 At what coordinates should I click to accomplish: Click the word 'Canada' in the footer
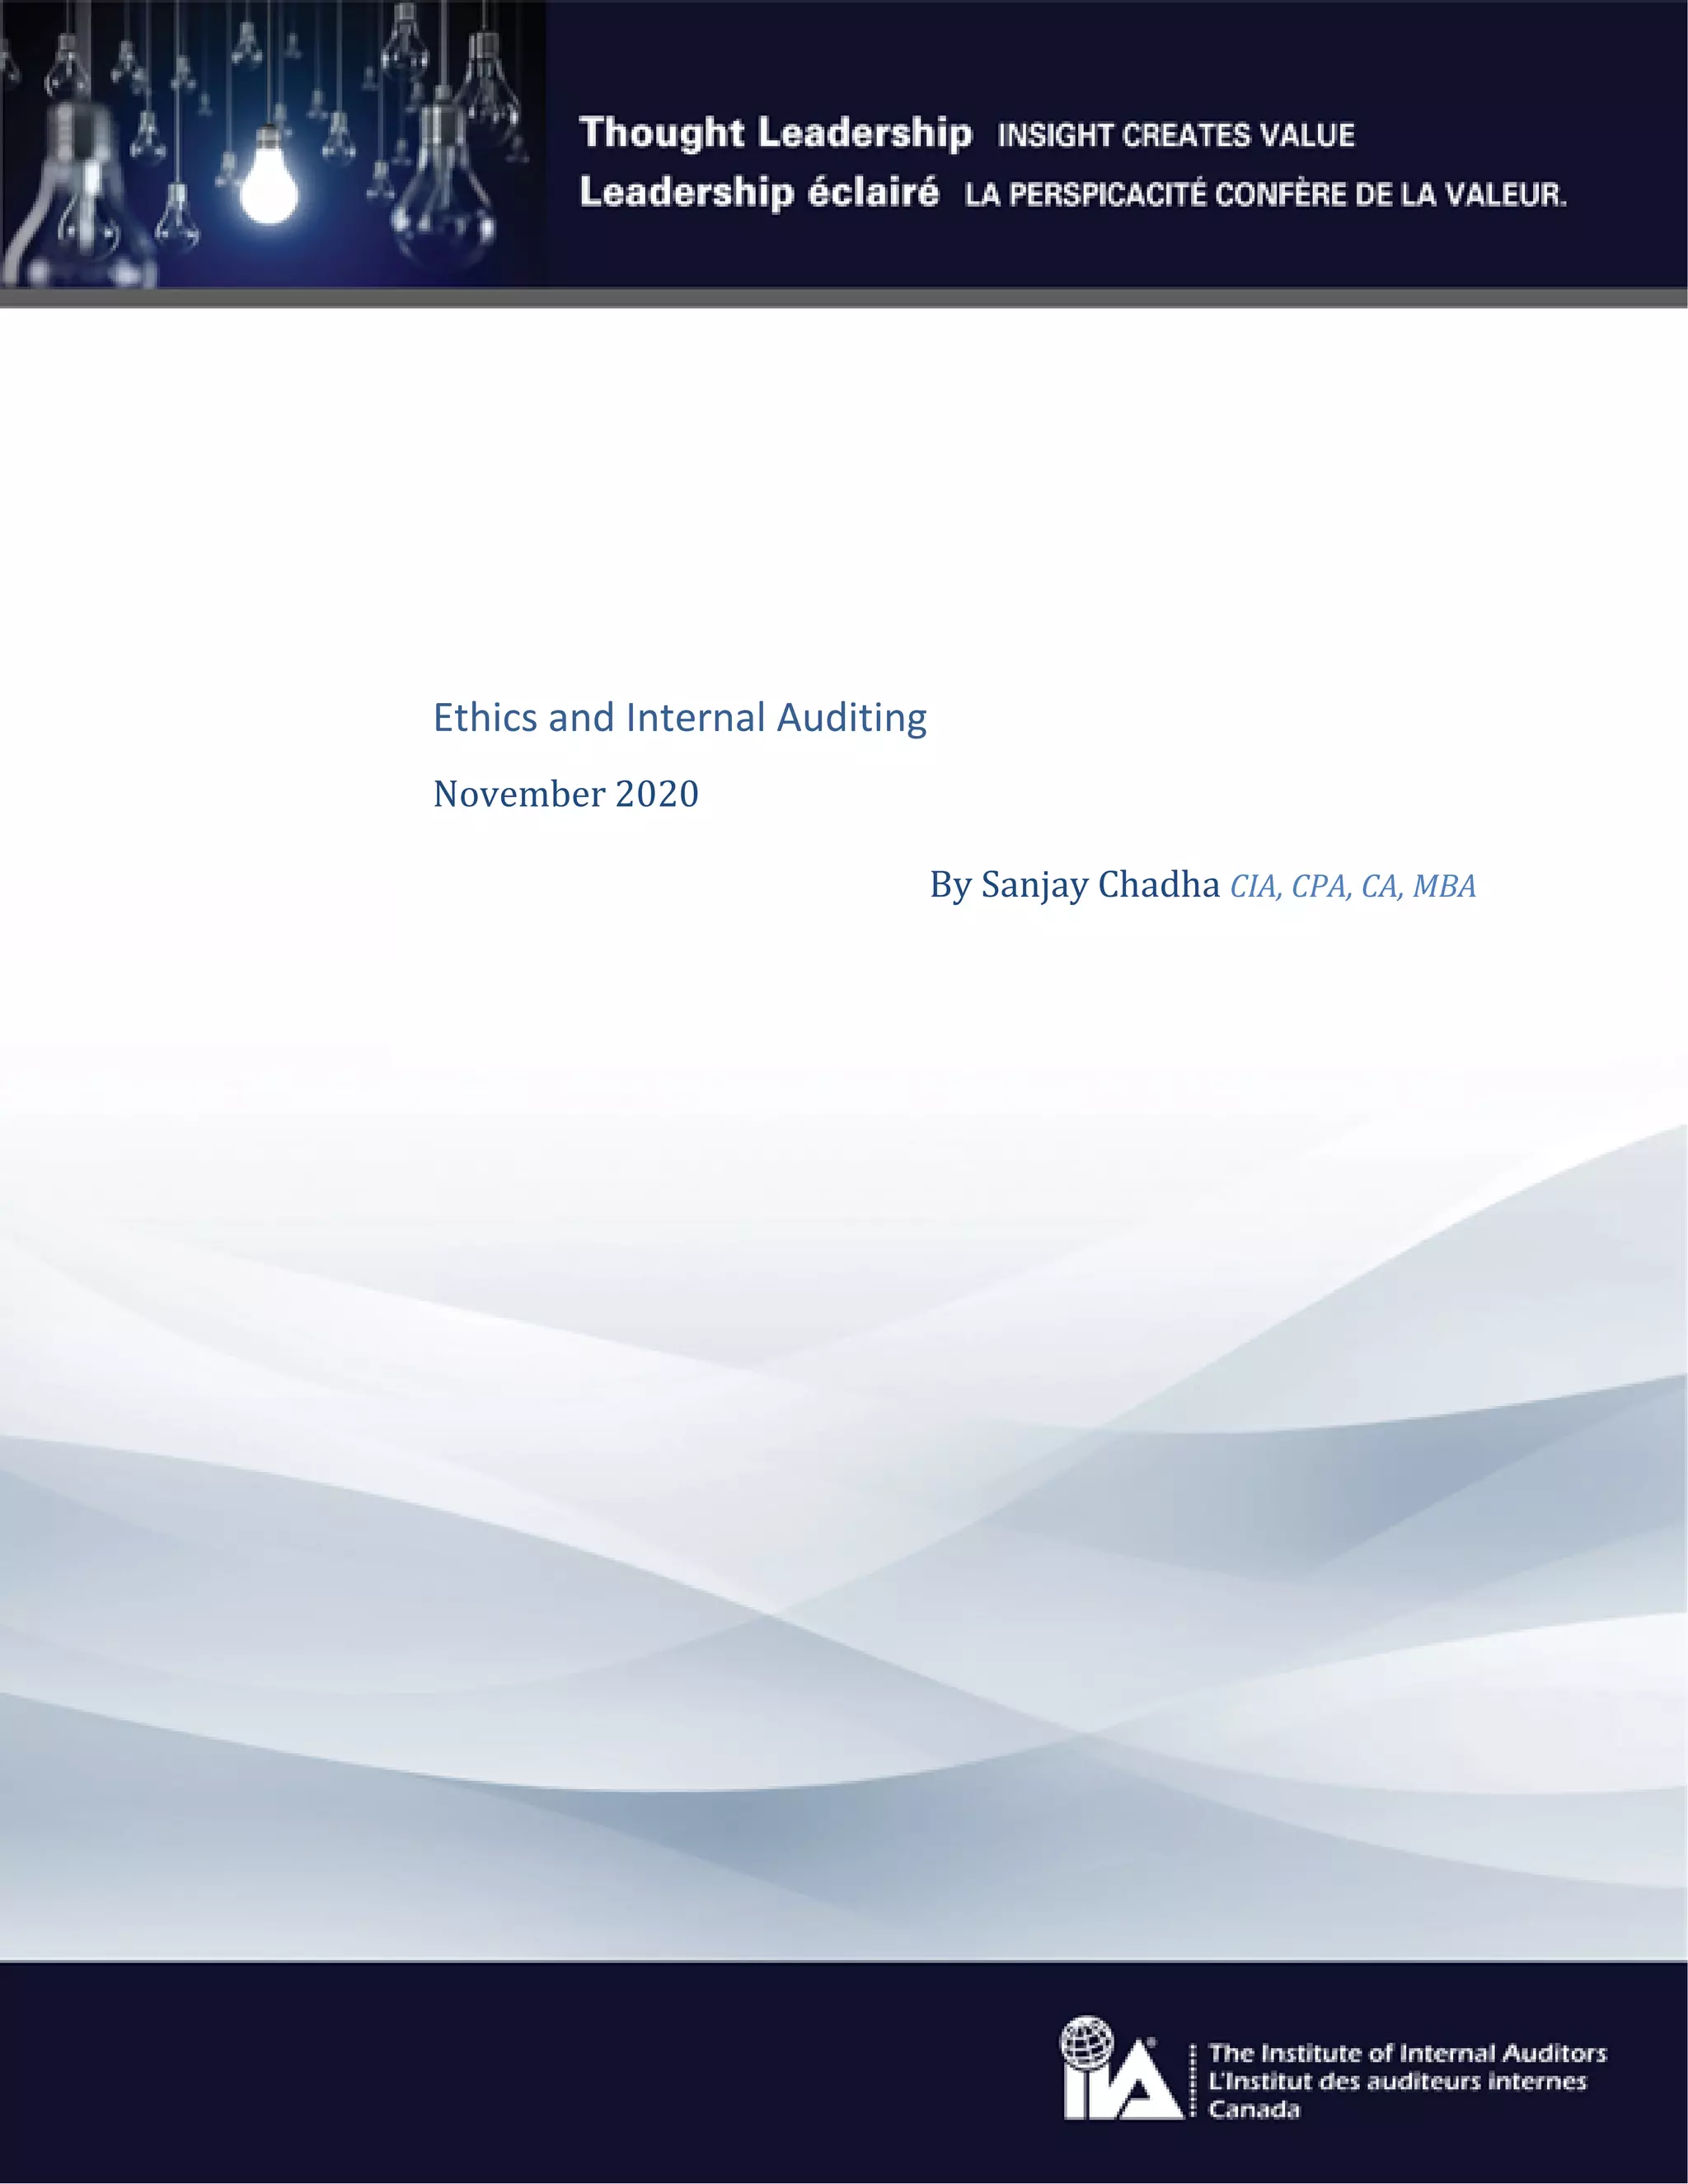(x=1254, y=2109)
